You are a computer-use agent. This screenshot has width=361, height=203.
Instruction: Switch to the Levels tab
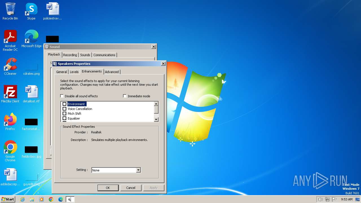point(74,72)
